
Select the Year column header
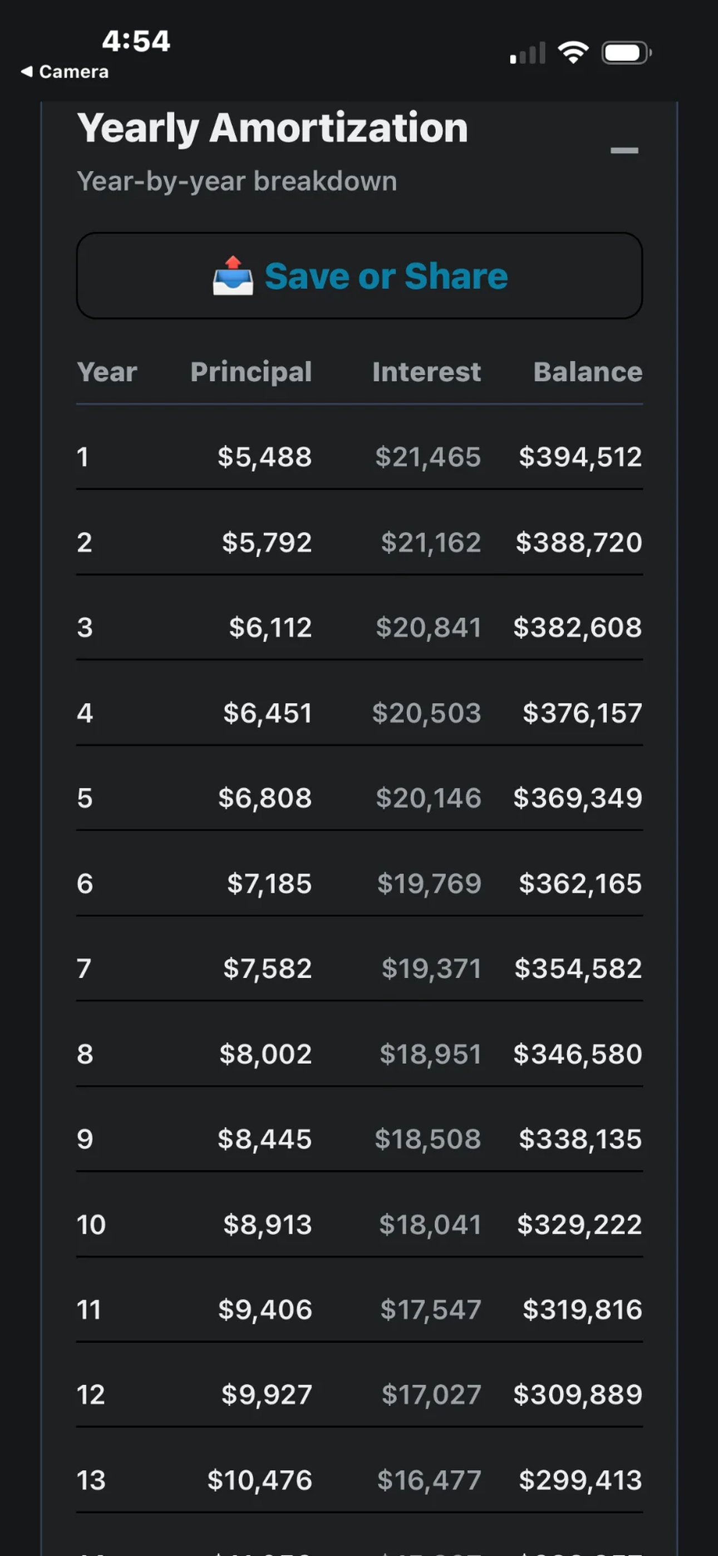pos(107,372)
